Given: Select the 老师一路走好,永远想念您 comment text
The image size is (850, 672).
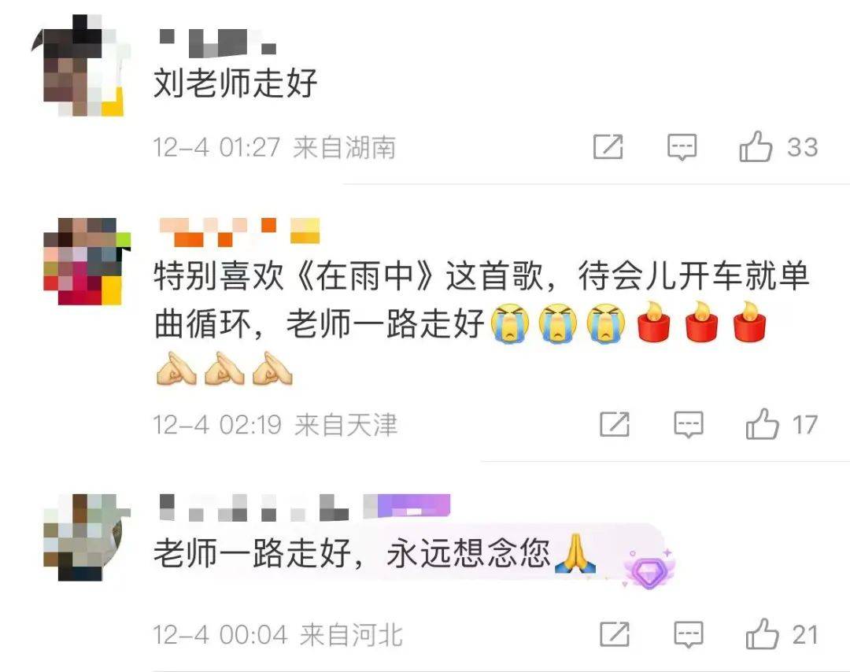Looking at the screenshot, I should click(375, 553).
